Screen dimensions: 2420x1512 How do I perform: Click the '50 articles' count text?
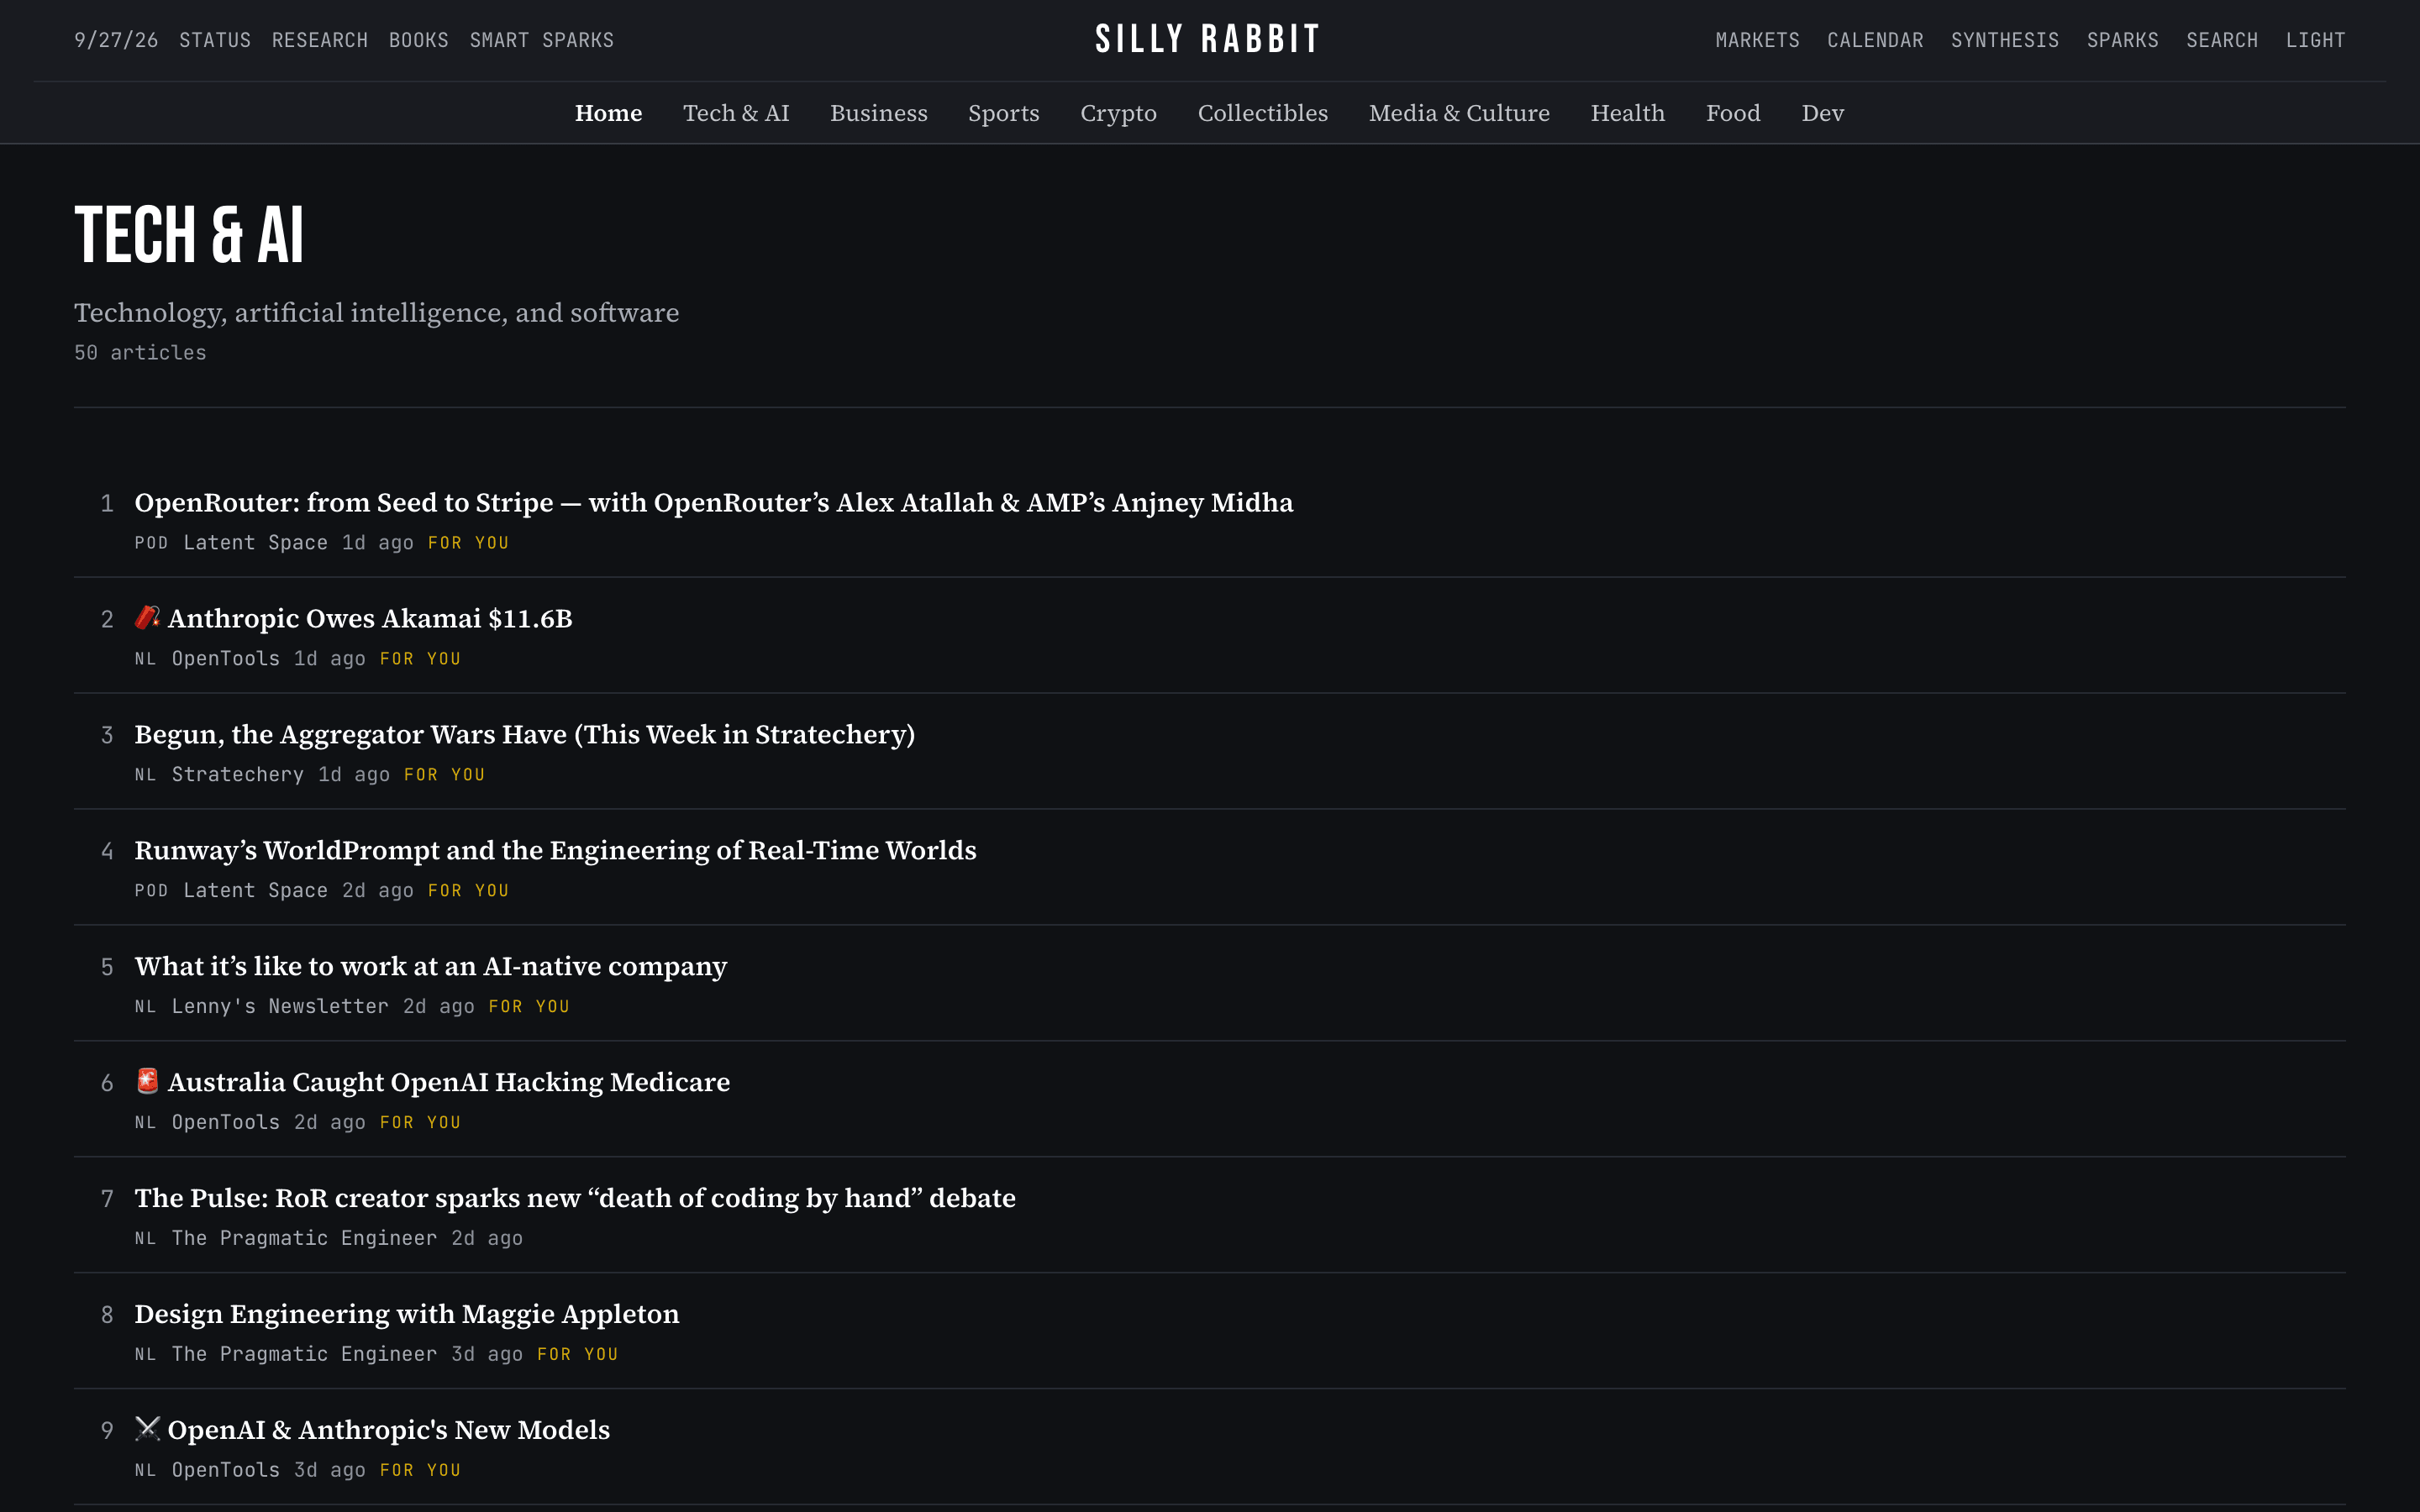140,352
